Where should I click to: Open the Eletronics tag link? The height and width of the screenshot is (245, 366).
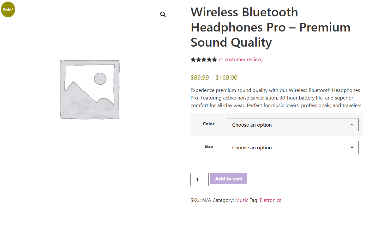click(x=270, y=200)
